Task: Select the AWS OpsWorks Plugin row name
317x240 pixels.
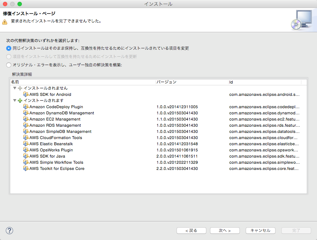Action: pos(51,150)
